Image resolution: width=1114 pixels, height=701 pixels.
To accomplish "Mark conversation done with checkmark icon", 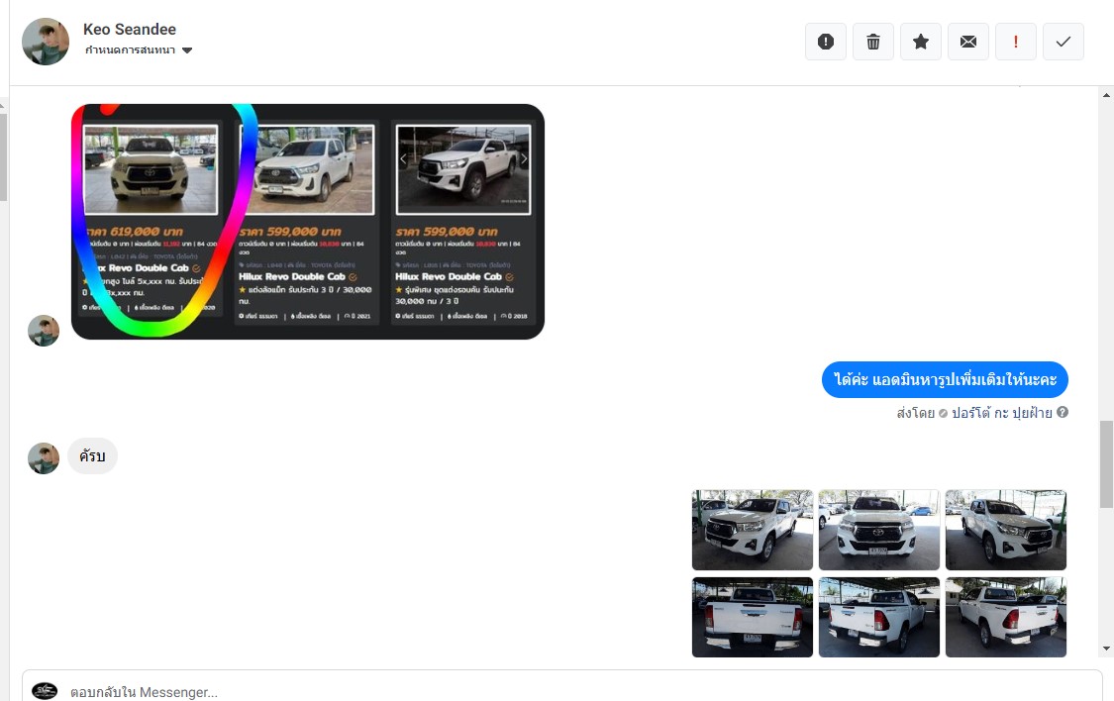I will click(1063, 42).
